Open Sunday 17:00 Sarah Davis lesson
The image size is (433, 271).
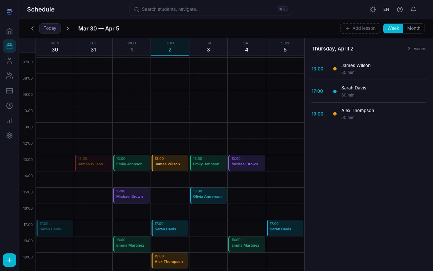(x=285, y=228)
